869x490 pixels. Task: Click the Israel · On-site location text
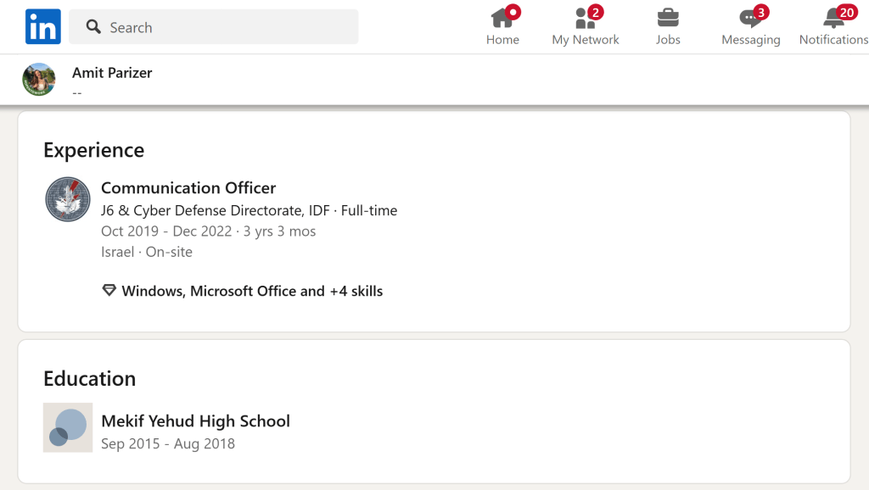coord(147,252)
